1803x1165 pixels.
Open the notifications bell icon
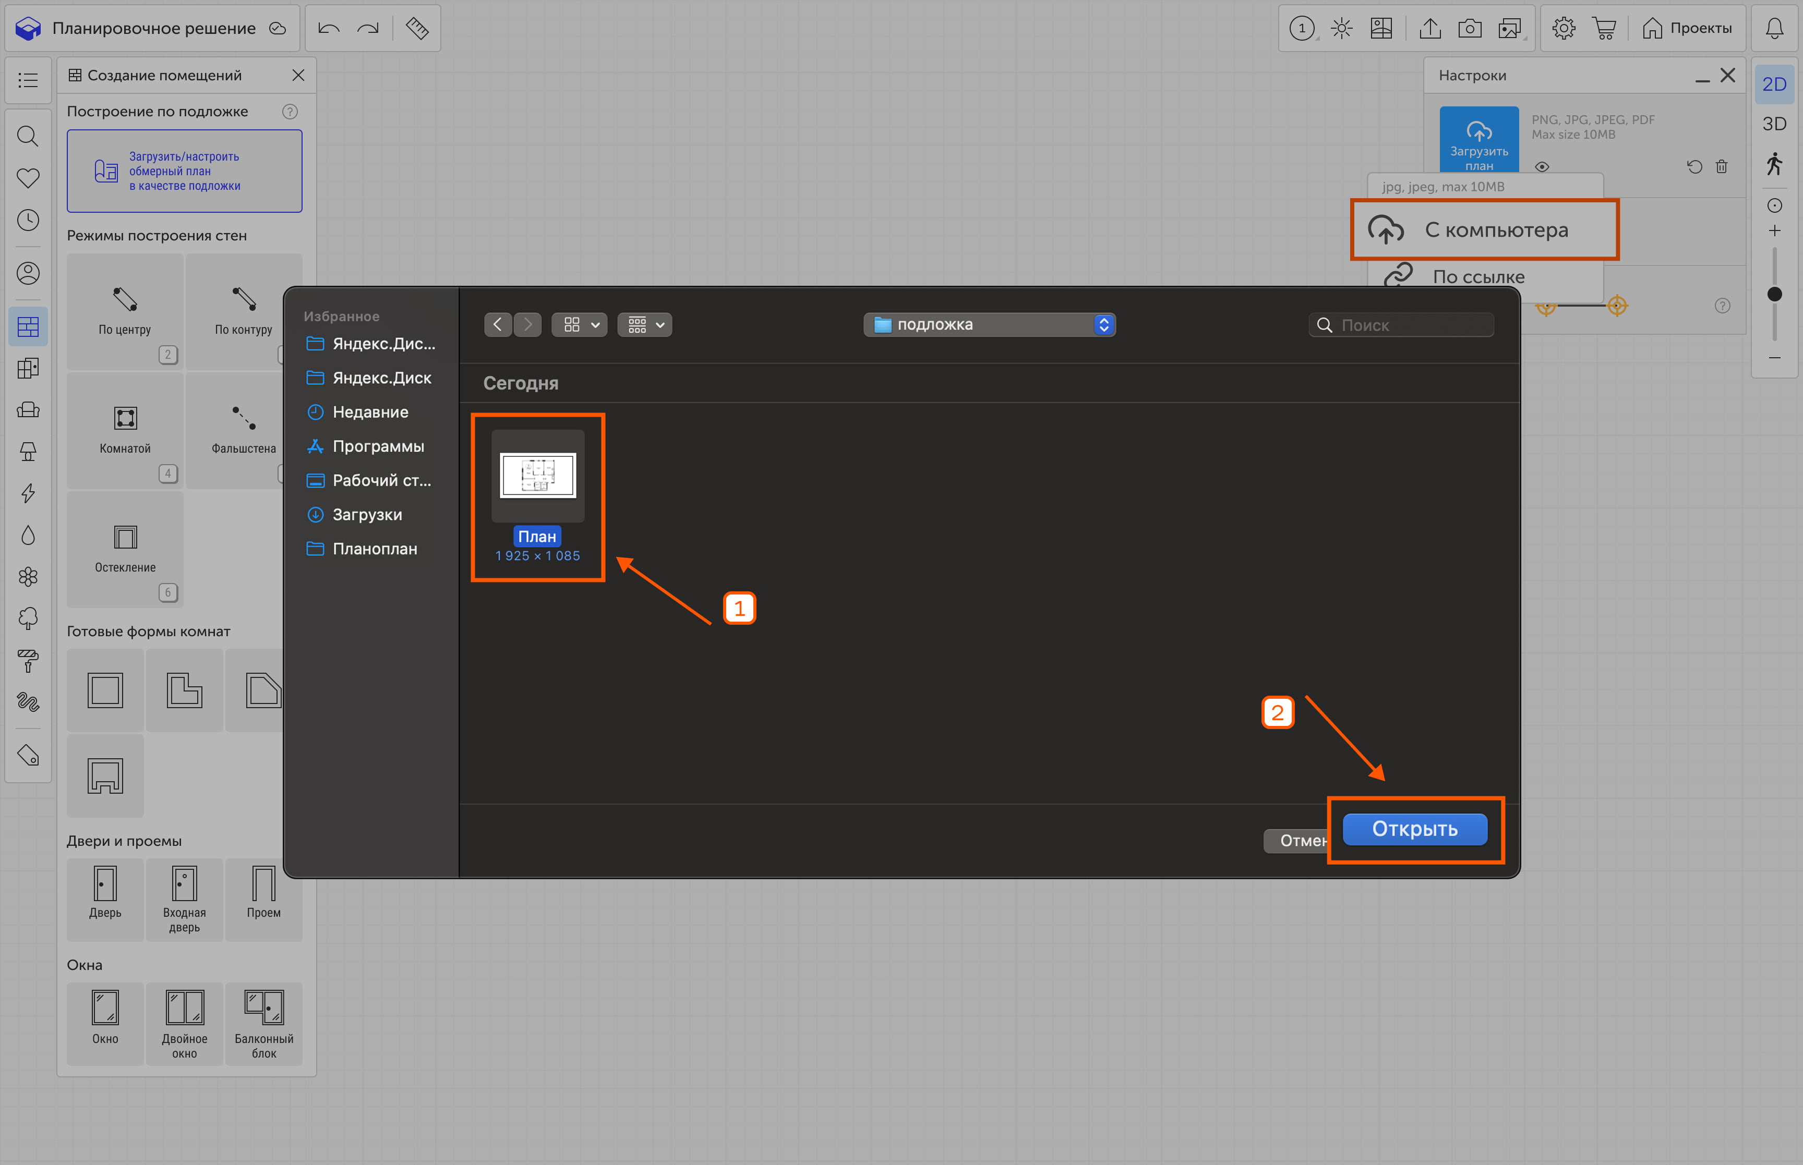pos(1774,29)
